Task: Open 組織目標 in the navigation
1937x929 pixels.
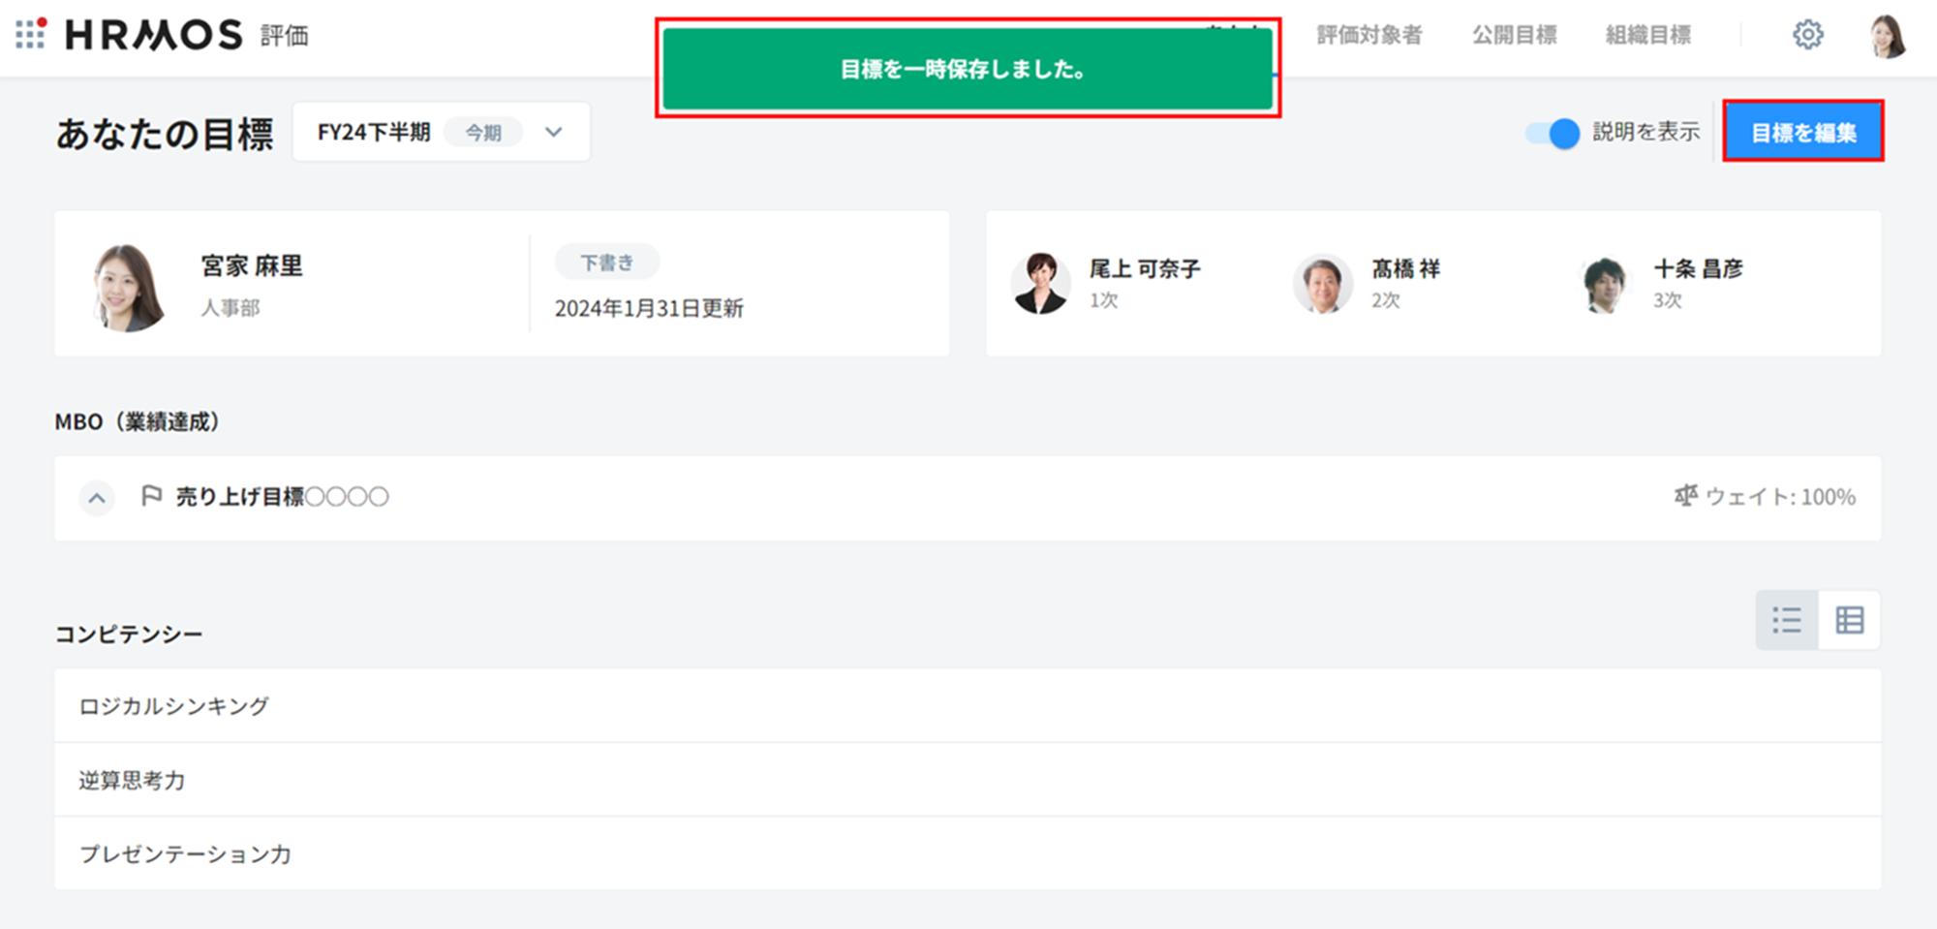Action: (1647, 35)
